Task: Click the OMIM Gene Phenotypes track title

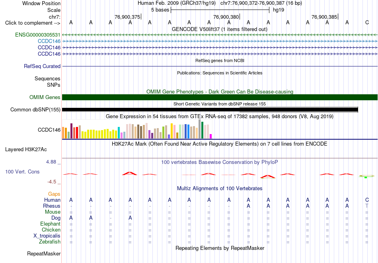Action: tap(220, 92)
